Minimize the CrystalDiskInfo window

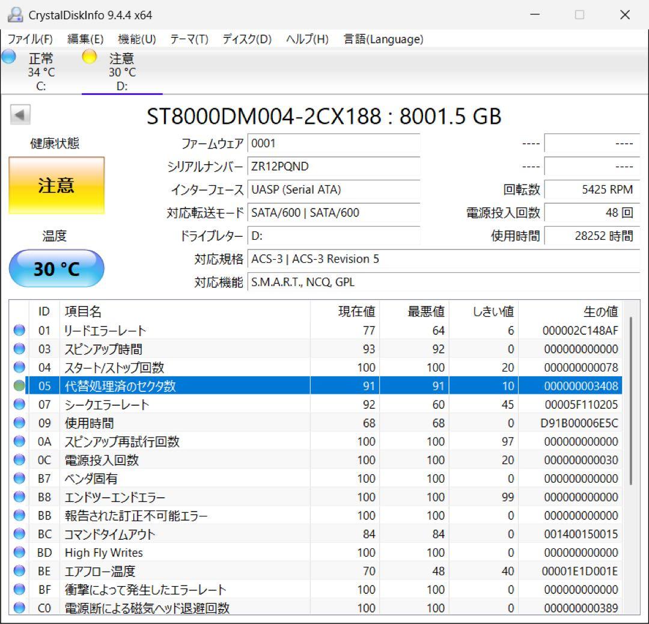coord(535,15)
